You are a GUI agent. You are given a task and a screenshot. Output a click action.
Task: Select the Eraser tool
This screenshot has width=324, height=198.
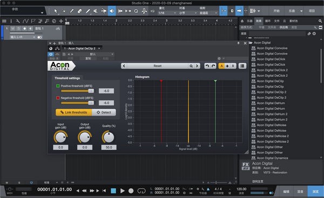tap(80, 11)
